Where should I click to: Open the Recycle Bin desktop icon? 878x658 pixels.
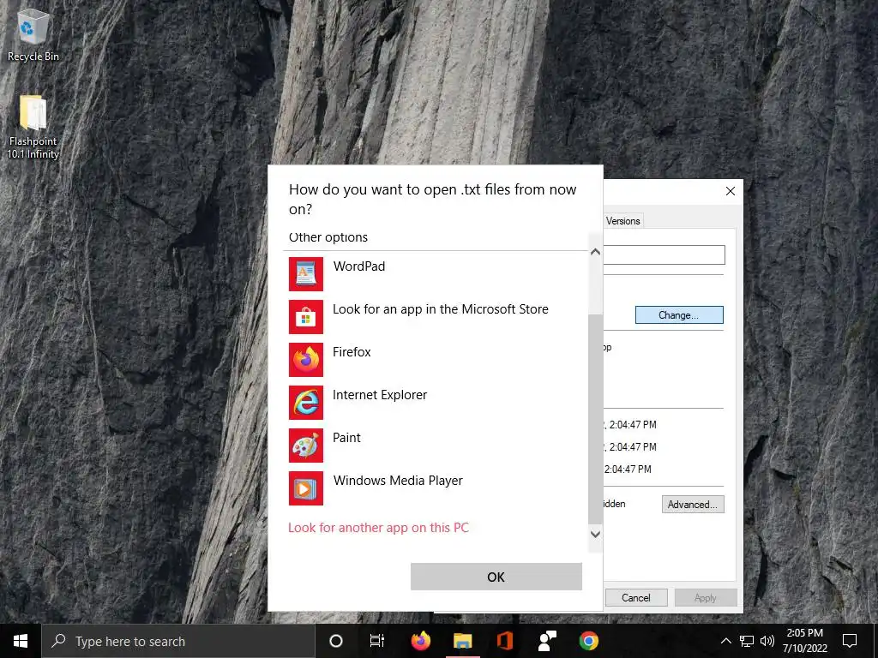(33, 34)
